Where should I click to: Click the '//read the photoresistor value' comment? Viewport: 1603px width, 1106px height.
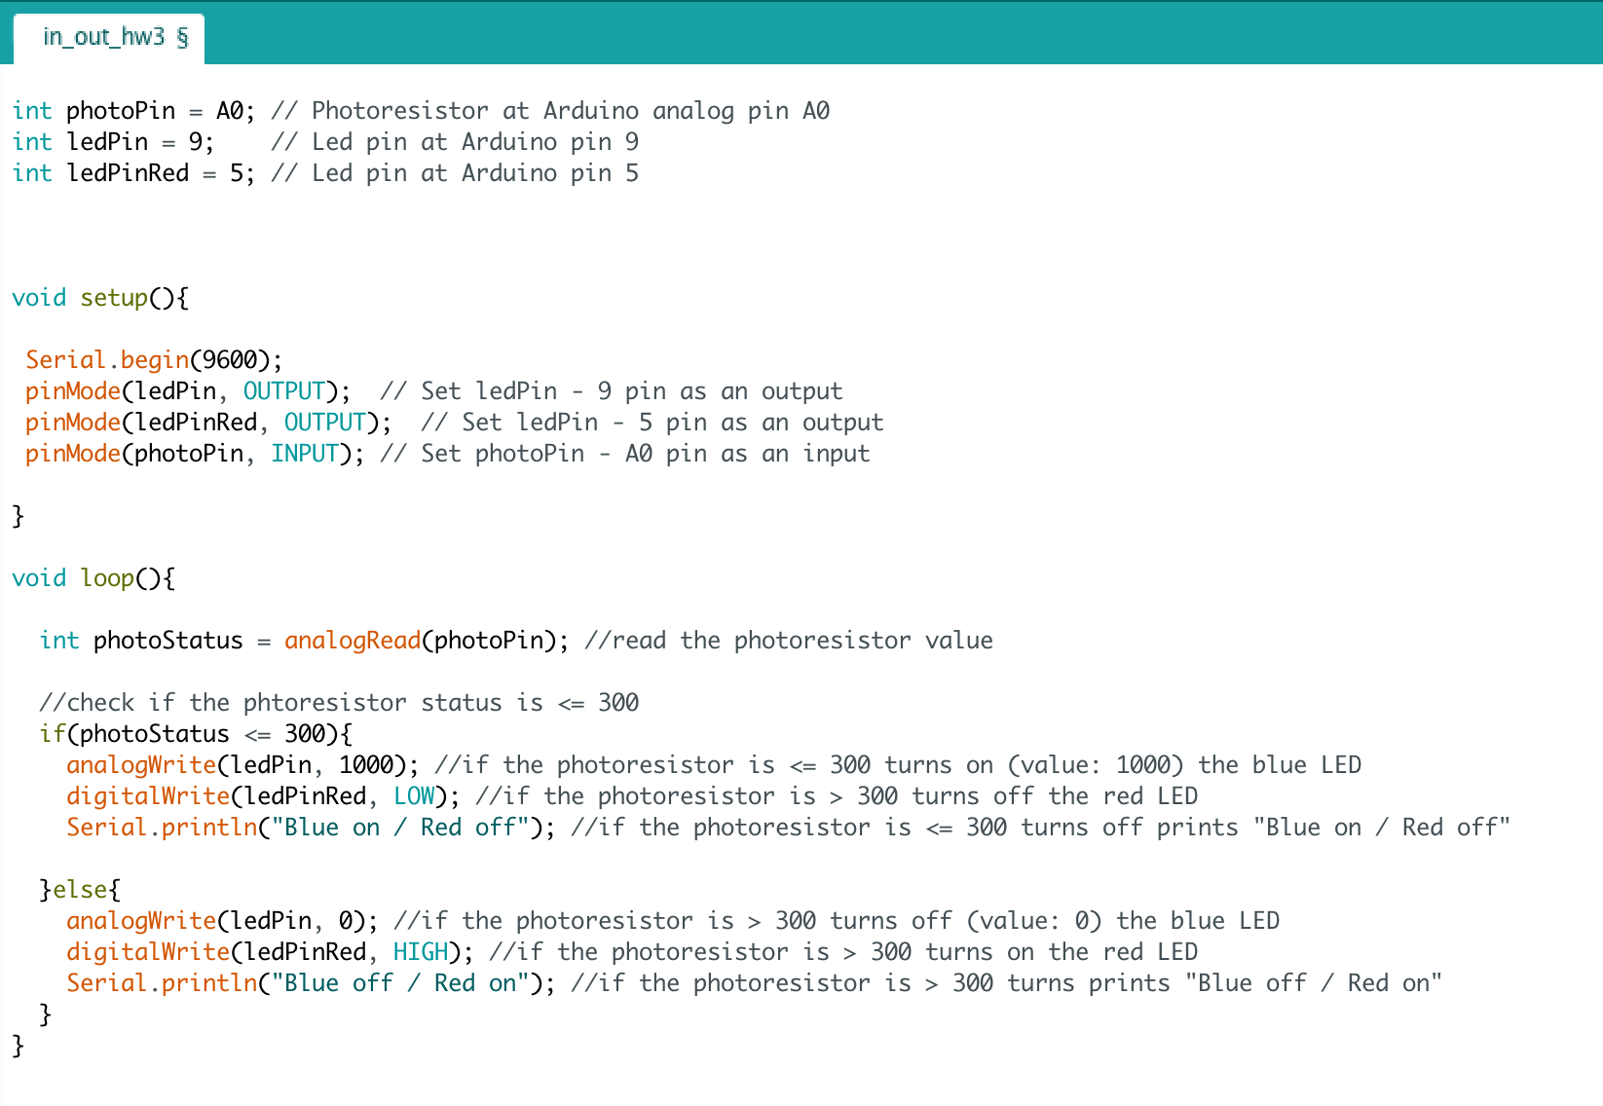point(788,641)
